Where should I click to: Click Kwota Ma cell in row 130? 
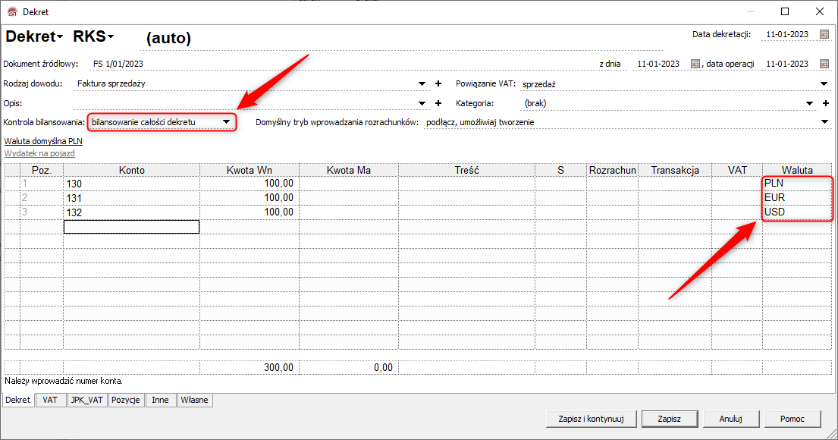[x=348, y=184]
